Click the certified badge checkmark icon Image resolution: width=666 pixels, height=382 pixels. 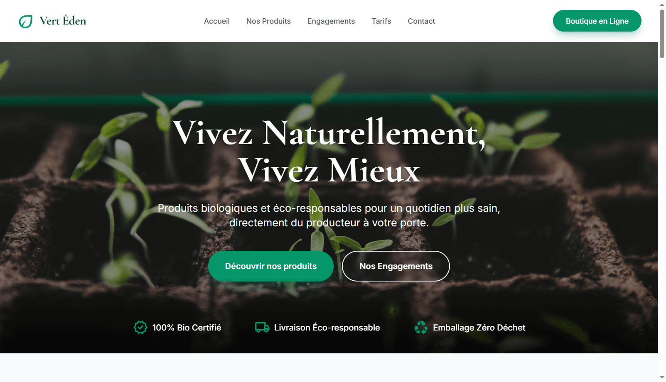pos(140,327)
